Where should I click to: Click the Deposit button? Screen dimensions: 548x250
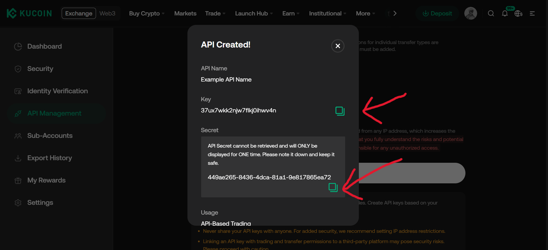437,13
